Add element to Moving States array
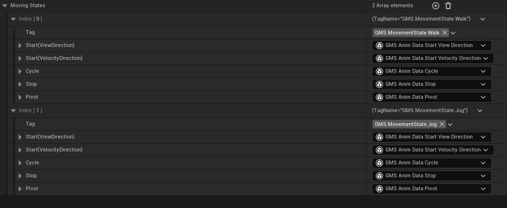The height and width of the screenshot is (208, 507). pyautogui.click(x=435, y=6)
